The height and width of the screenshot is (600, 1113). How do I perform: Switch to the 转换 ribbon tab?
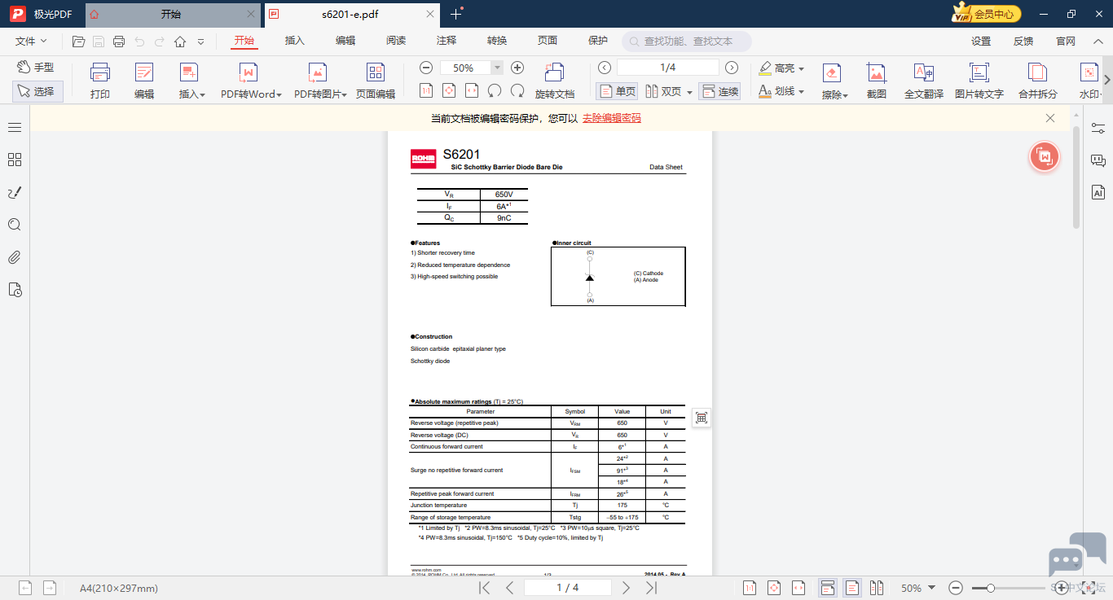497,41
